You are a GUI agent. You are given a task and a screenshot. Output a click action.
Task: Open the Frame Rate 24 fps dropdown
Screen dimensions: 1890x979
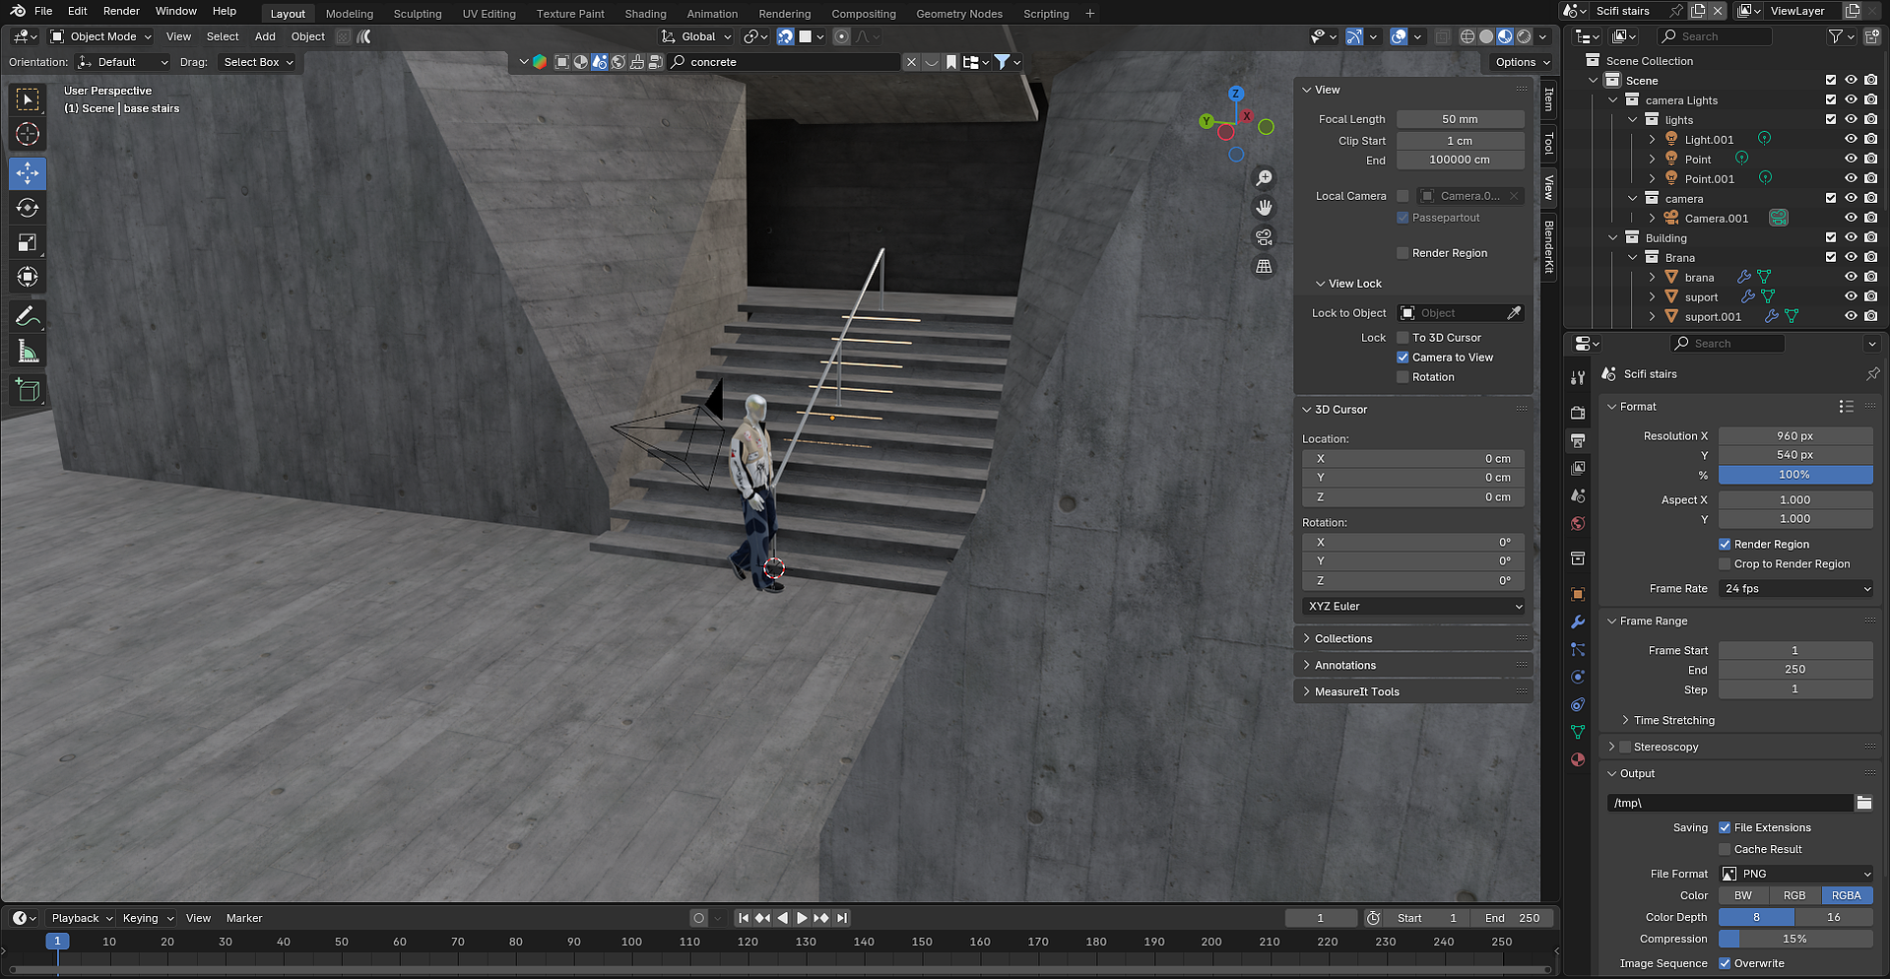1795,588
